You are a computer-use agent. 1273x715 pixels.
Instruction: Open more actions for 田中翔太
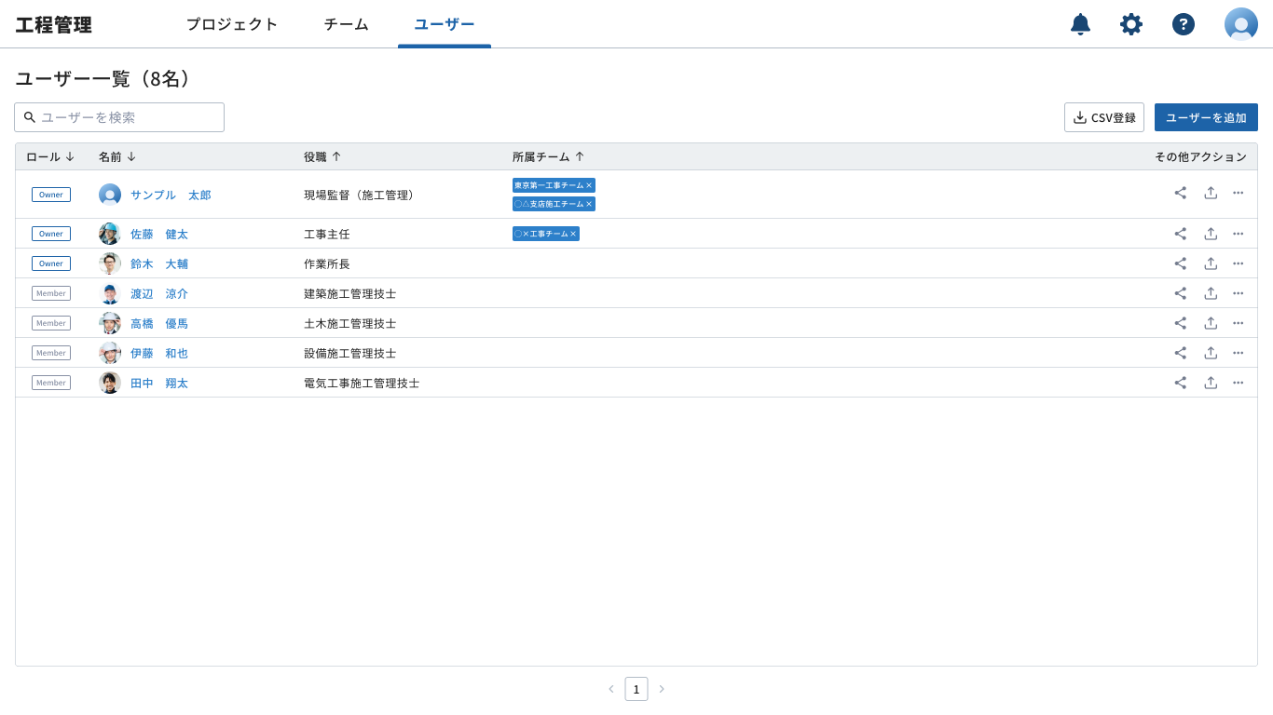click(1239, 382)
